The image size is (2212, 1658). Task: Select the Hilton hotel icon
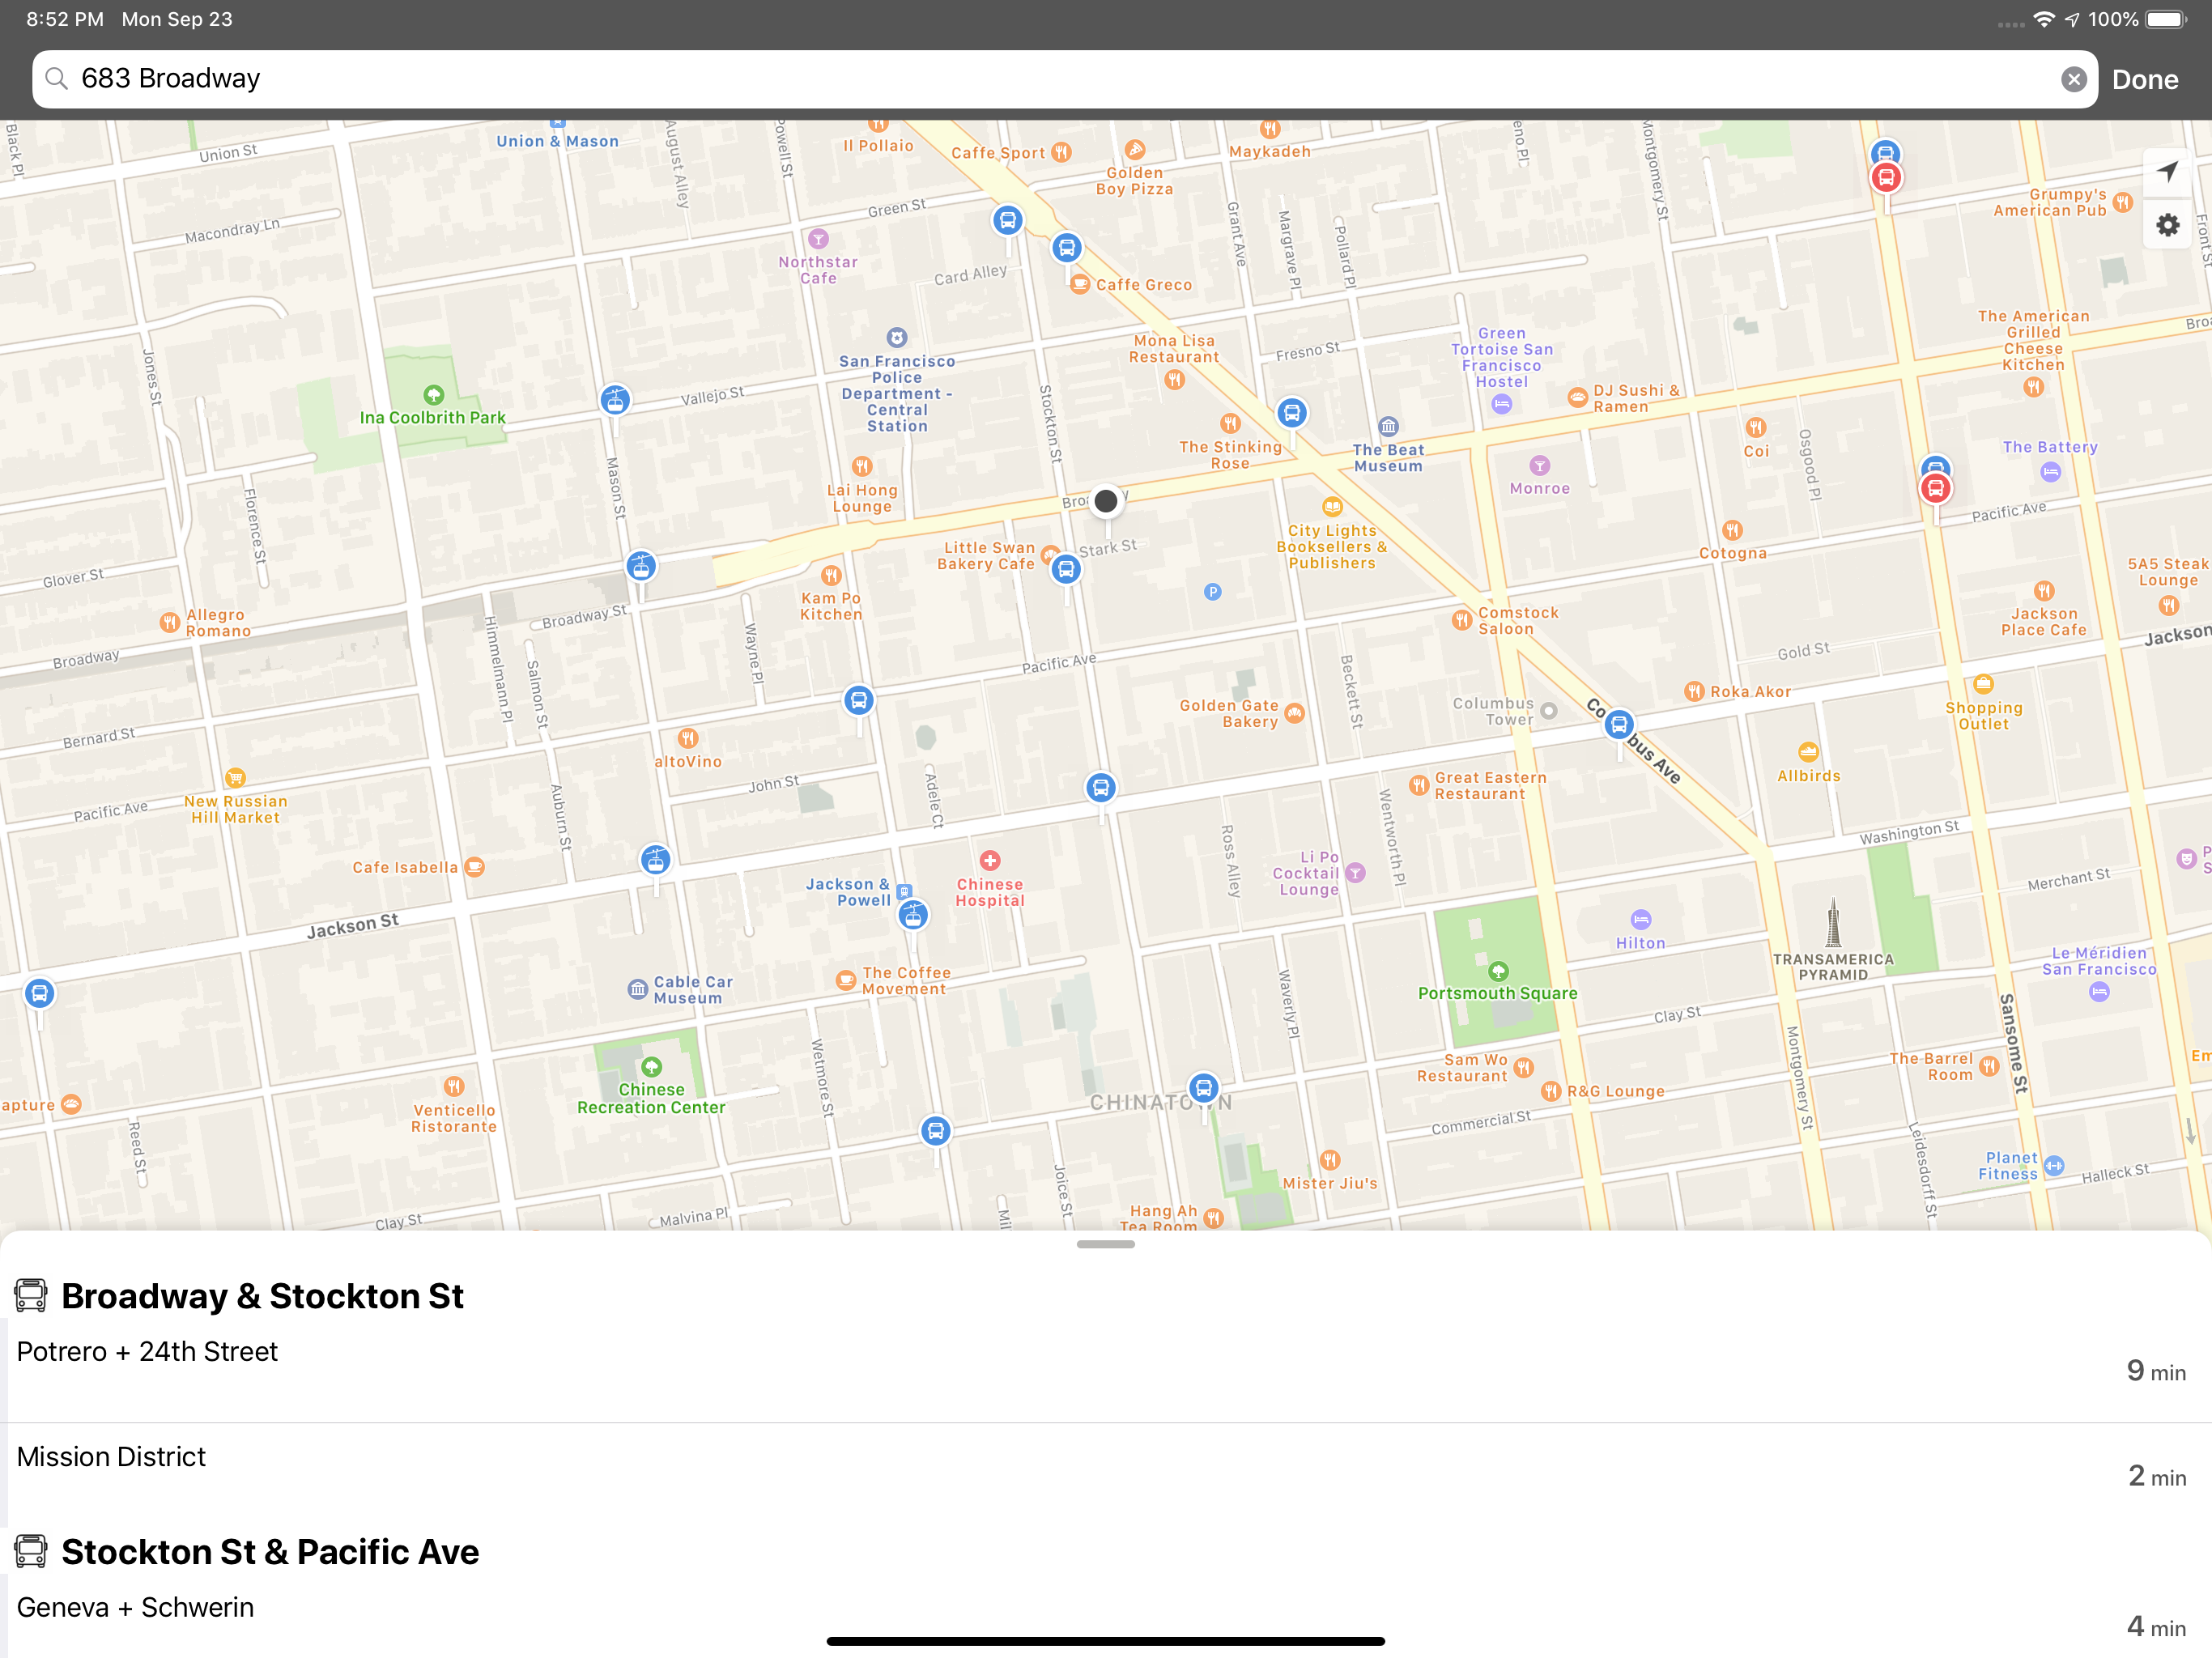coord(1641,920)
